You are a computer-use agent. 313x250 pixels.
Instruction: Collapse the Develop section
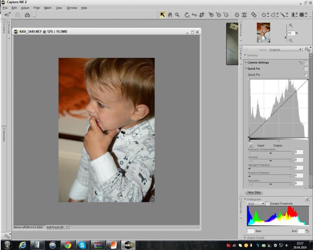point(245,55)
